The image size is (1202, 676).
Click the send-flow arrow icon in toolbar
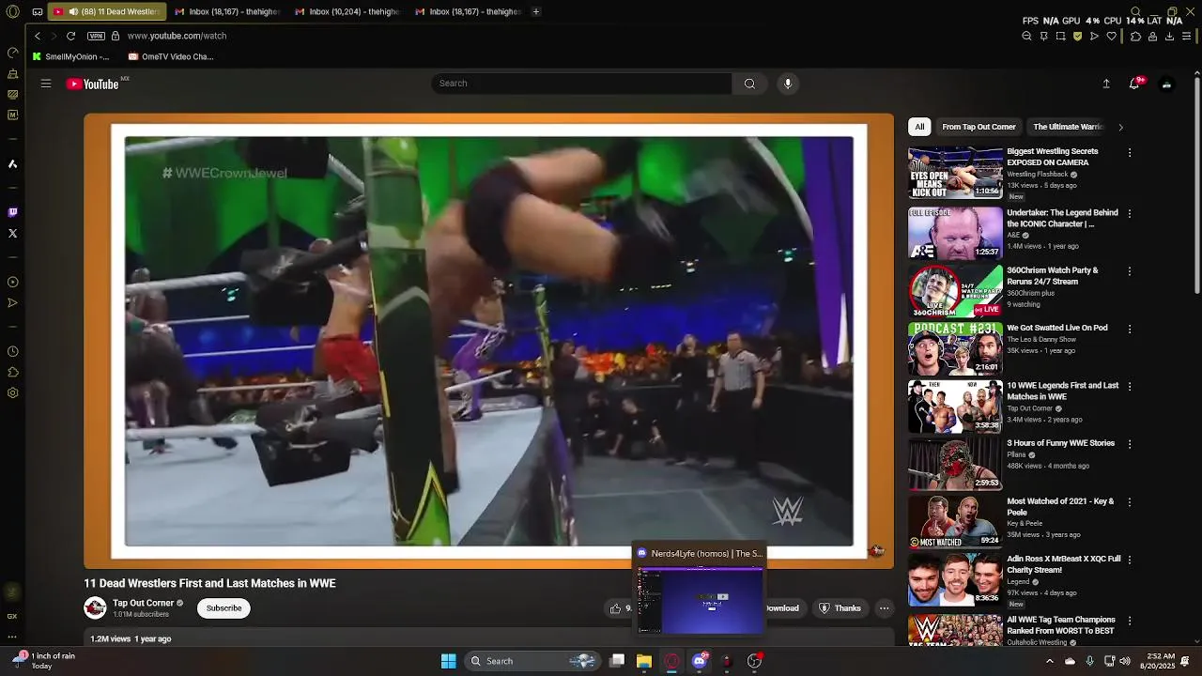click(x=1094, y=36)
